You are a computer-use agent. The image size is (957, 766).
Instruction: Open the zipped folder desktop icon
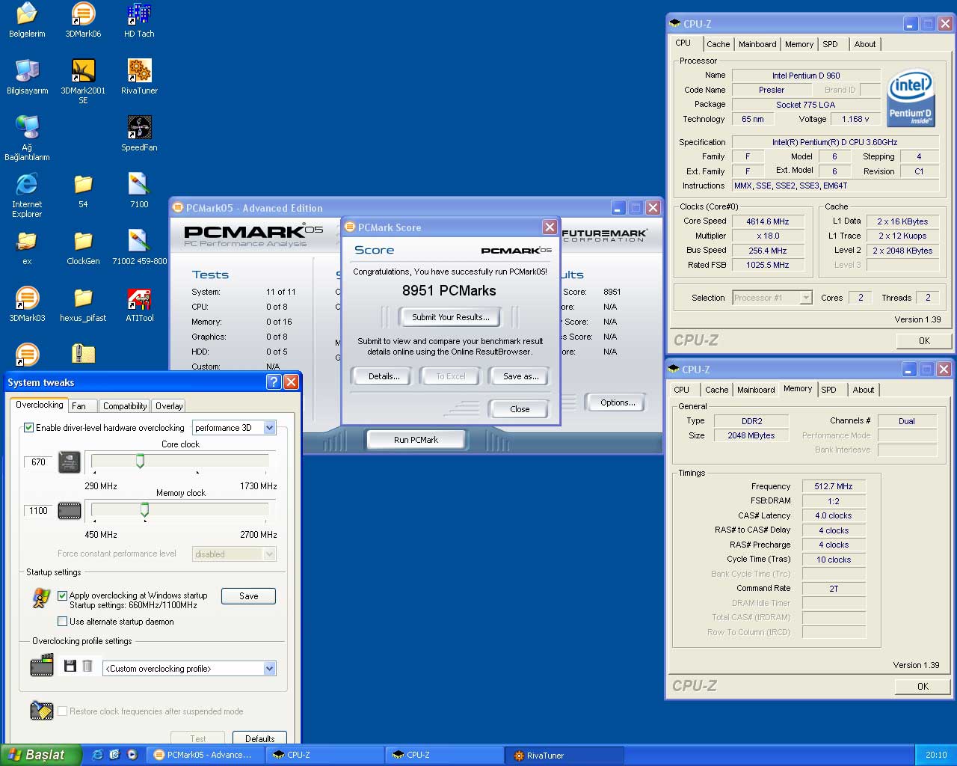coord(83,354)
